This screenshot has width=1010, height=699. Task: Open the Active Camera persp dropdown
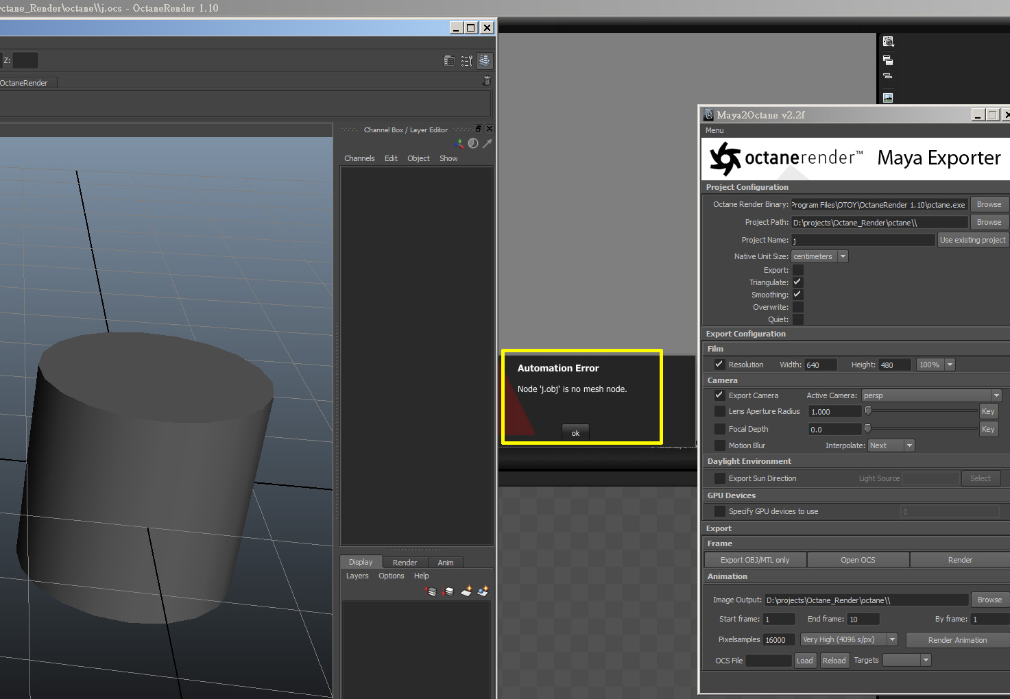[931, 395]
